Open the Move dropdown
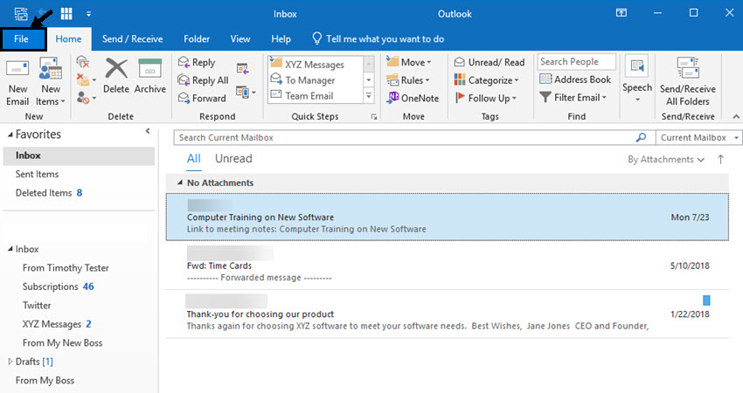Viewport: 743px width, 393px height. [408, 62]
